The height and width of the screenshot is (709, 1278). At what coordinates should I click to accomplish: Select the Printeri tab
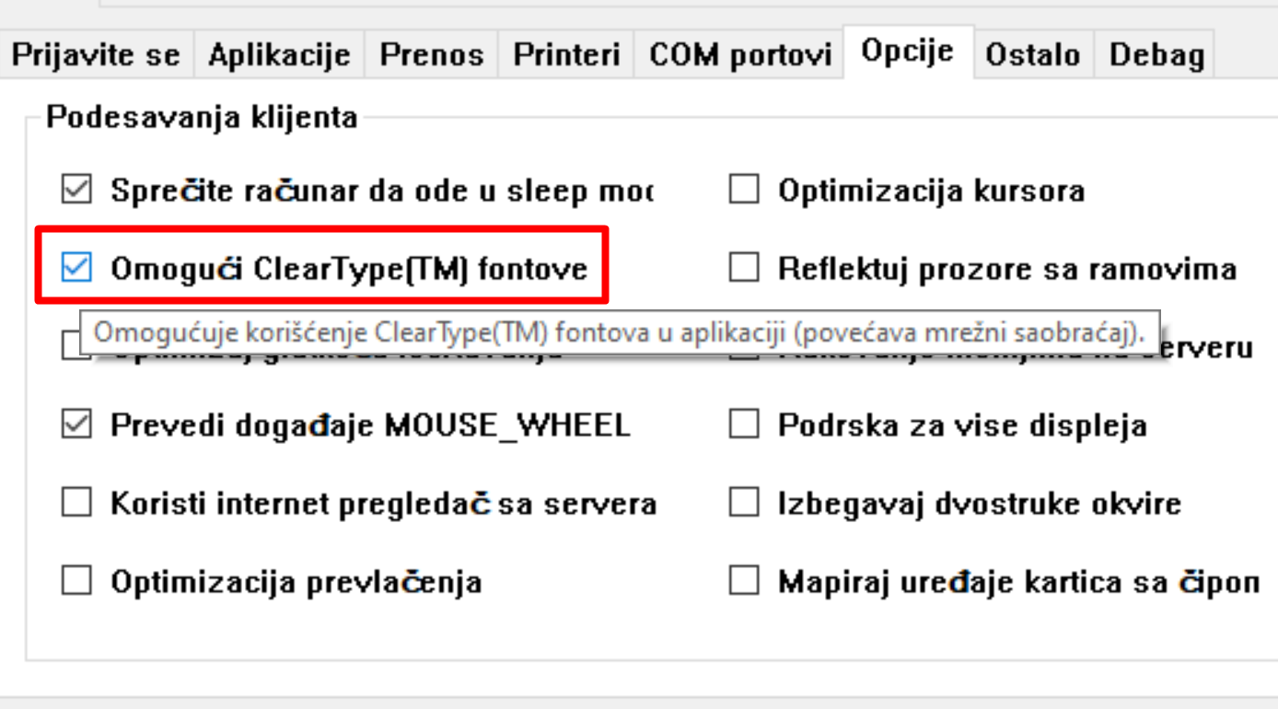(566, 54)
